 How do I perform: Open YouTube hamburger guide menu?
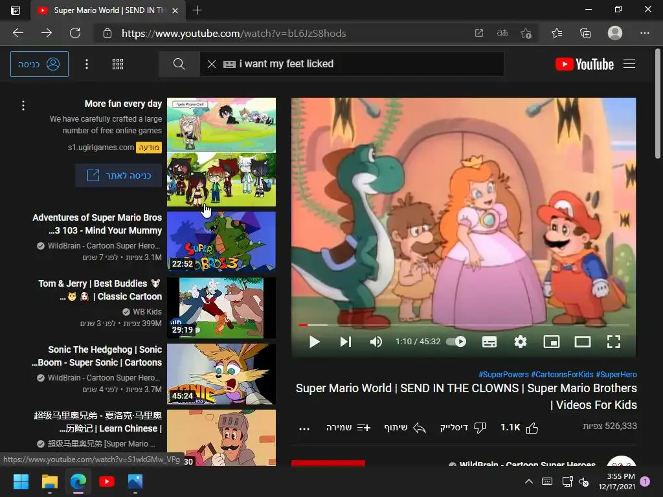pyautogui.click(x=629, y=64)
